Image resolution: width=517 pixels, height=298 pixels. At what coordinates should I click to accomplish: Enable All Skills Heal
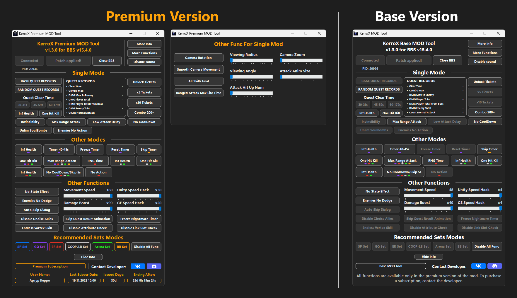(x=198, y=81)
